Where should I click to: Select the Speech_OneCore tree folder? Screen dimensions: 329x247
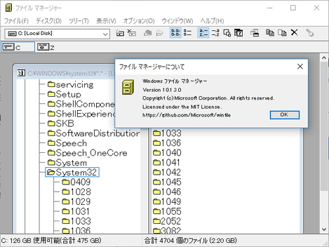88,153
